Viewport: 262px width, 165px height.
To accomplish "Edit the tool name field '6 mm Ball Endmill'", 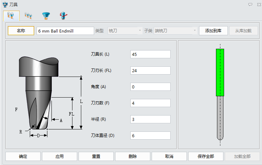I will click(65, 31).
